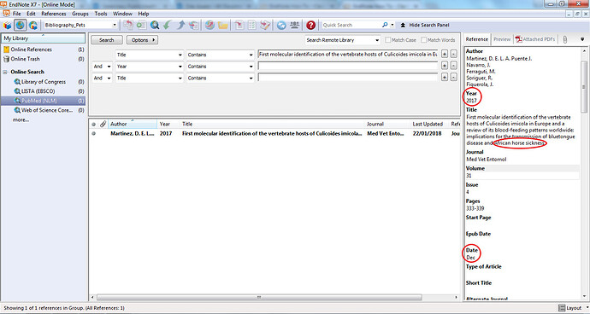Open And operator dropdown on Year row
This screenshot has height=314, width=590.
coord(109,67)
